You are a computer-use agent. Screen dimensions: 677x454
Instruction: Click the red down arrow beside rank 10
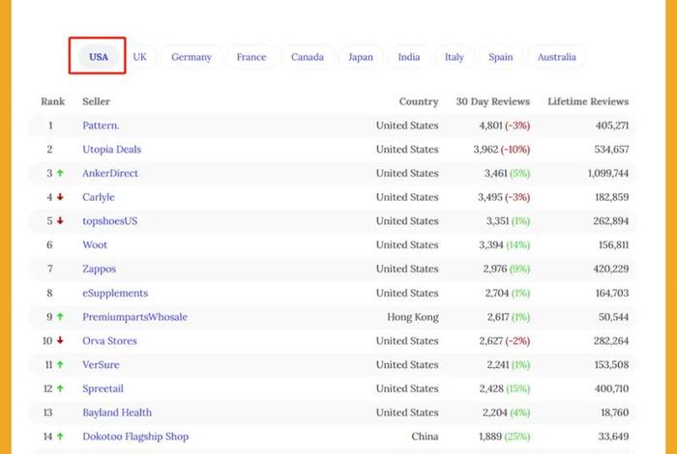60,341
